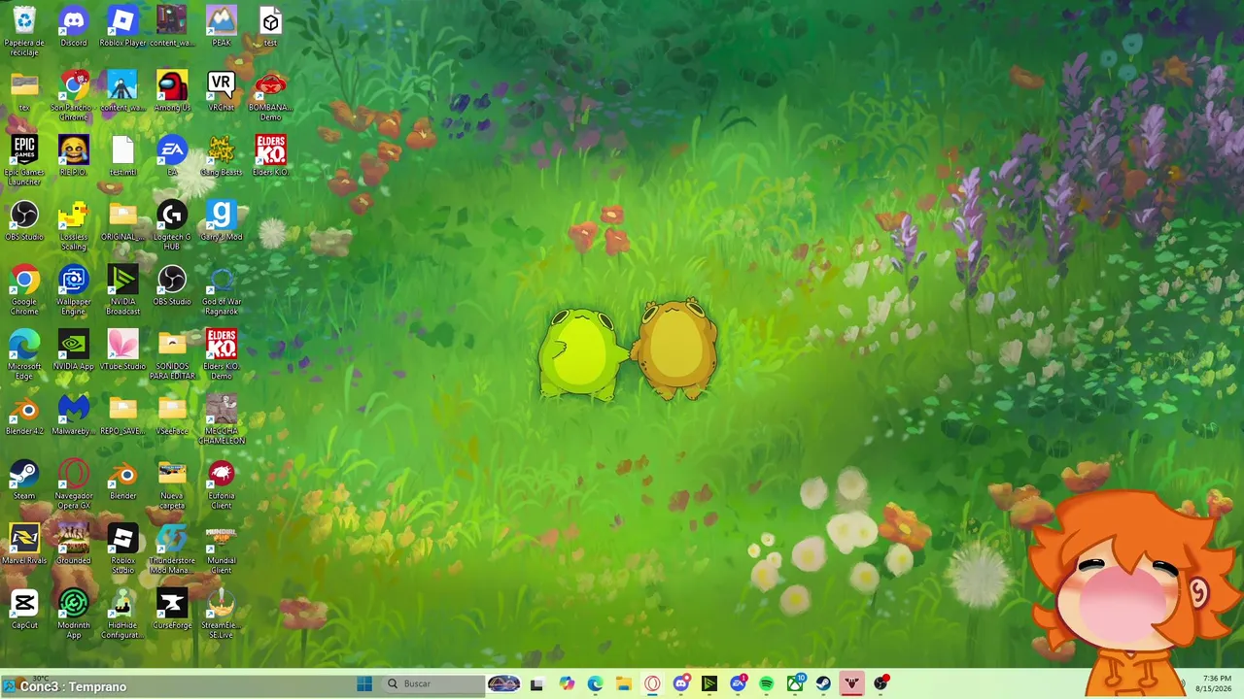Launch the Logitech G HUB shortcut
Viewport: 1244px width, 699px height.
tap(172, 225)
